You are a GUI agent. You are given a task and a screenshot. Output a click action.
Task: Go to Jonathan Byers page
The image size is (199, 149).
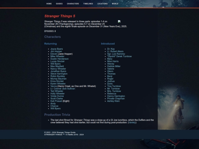[x=58, y=71]
